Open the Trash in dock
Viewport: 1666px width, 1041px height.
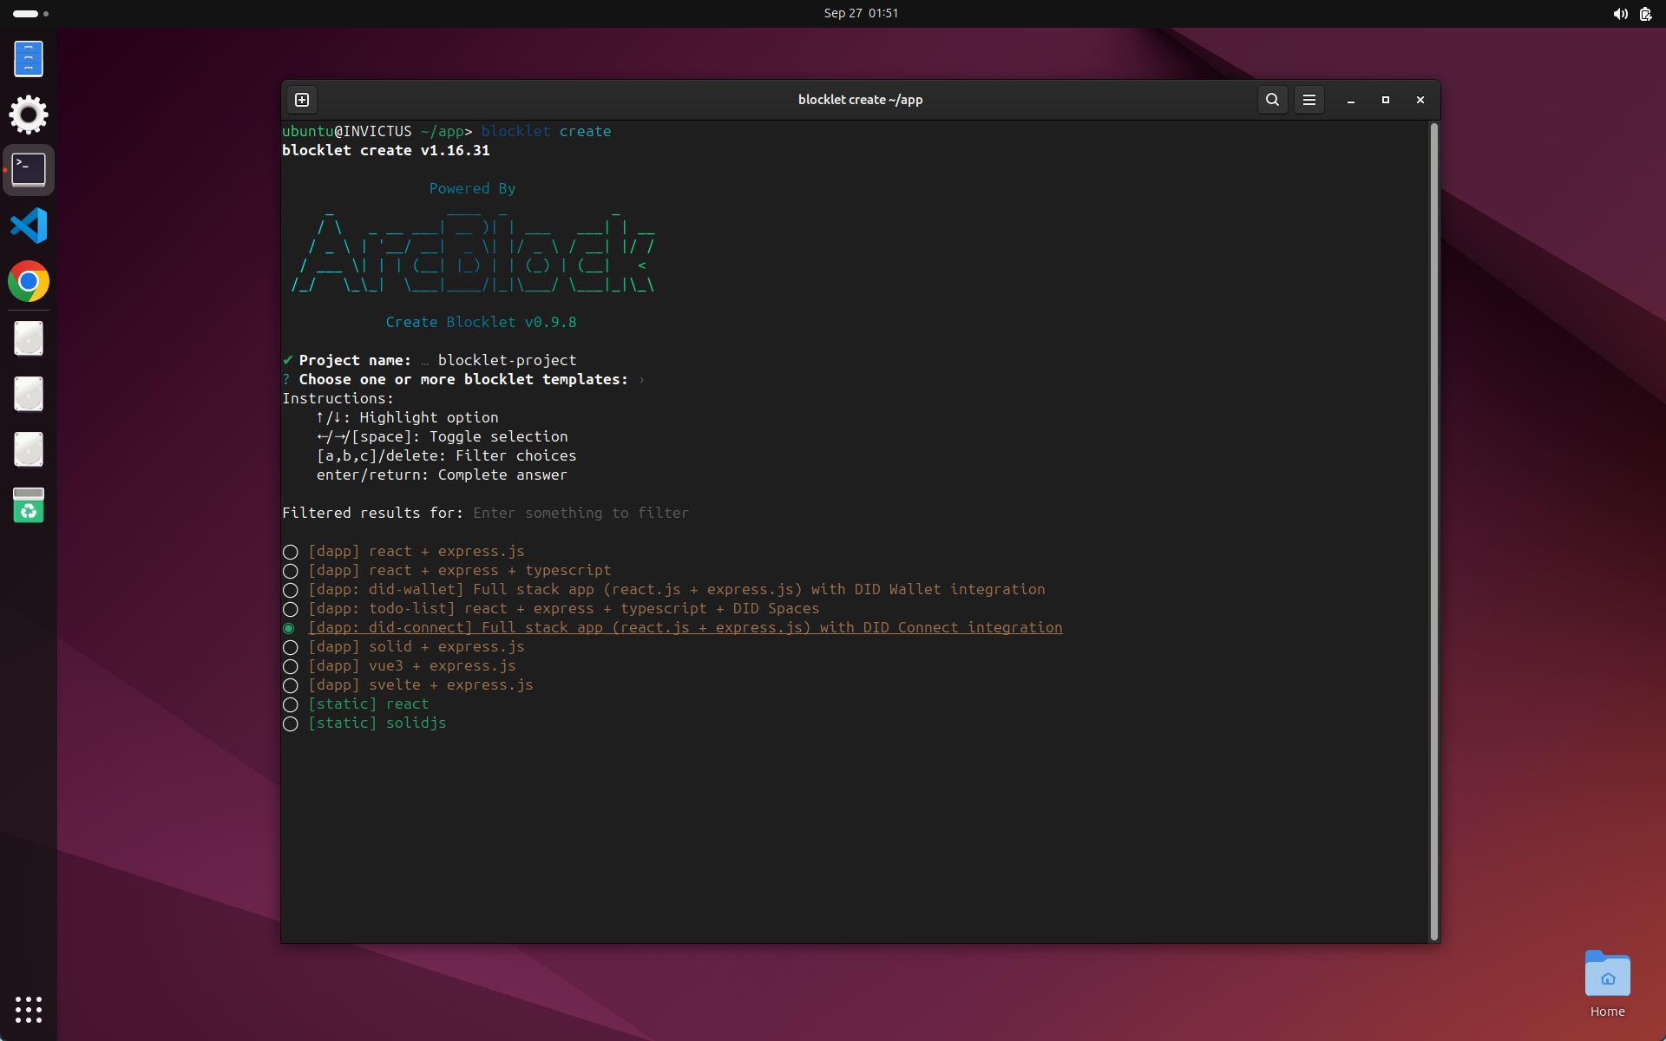(x=29, y=505)
